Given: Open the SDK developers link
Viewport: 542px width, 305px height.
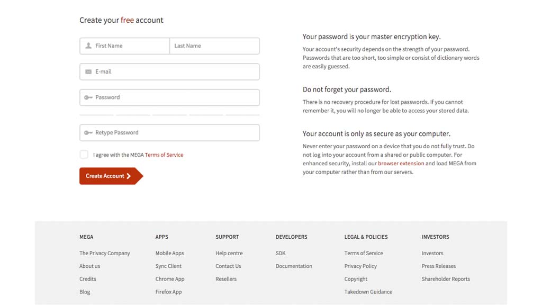Looking at the screenshot, I should [x=281, y=254].
